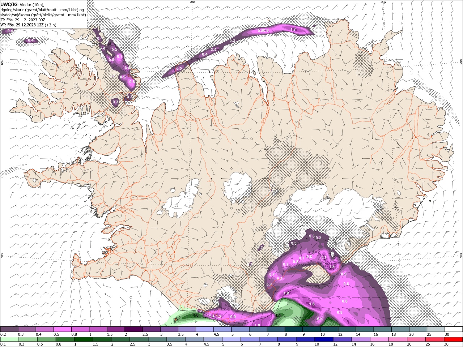The image size is (463, 347).
Task: Click the grey-purple 0.2 swatch in snow legend
Action: coord(9,329)
